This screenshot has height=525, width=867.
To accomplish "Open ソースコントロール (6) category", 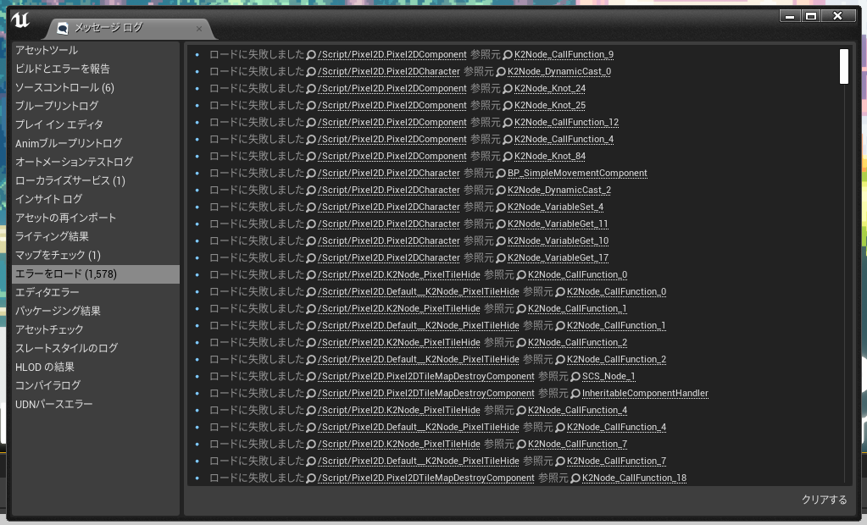I will (x=96, y=87).
